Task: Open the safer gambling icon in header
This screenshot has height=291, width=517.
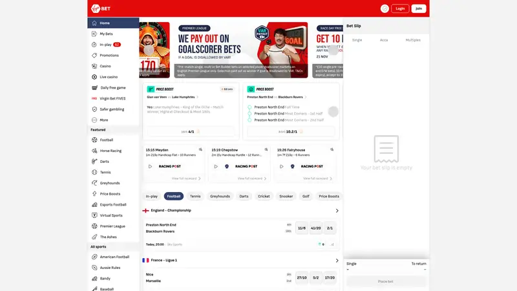Action: (385, 8)
